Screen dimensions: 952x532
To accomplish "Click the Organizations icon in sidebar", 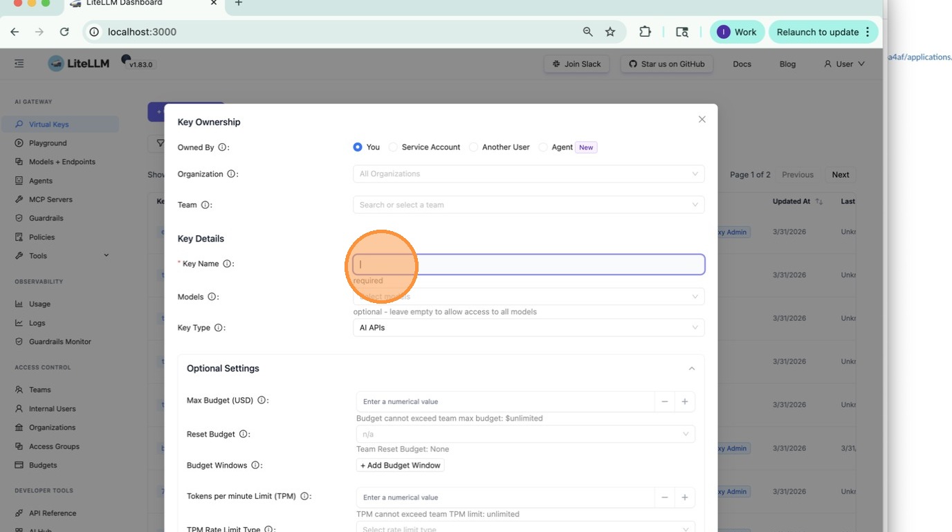I will click(19, 428).
